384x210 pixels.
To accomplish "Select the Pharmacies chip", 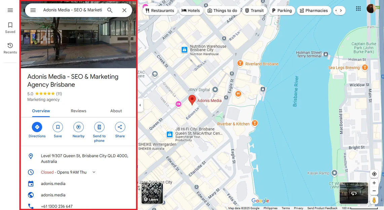I will click(314, 10).
